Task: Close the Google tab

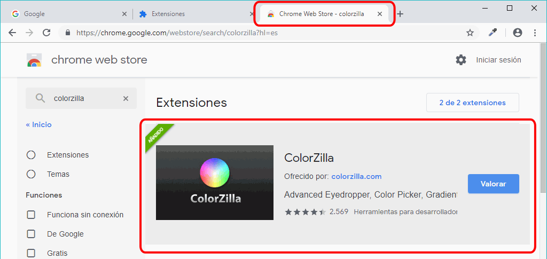Action: tap(124, 14)
